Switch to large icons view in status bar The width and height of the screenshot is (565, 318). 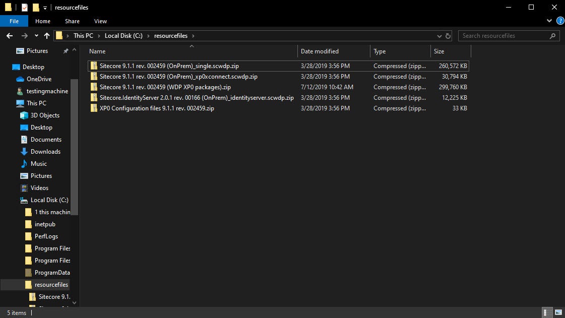(x=557, y=313)
